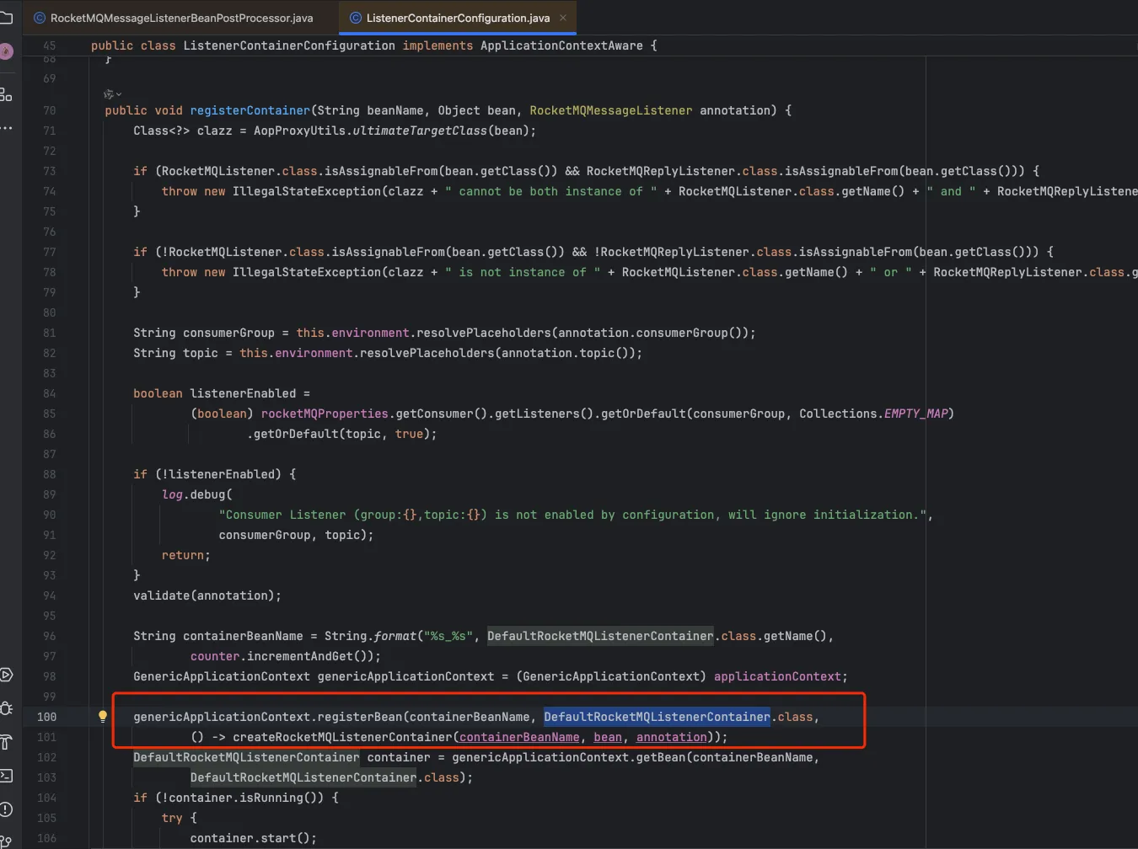Viewport: 1138px width, 849px height.
Task: Open the Structure tool window icon
Action: [6, 94]
